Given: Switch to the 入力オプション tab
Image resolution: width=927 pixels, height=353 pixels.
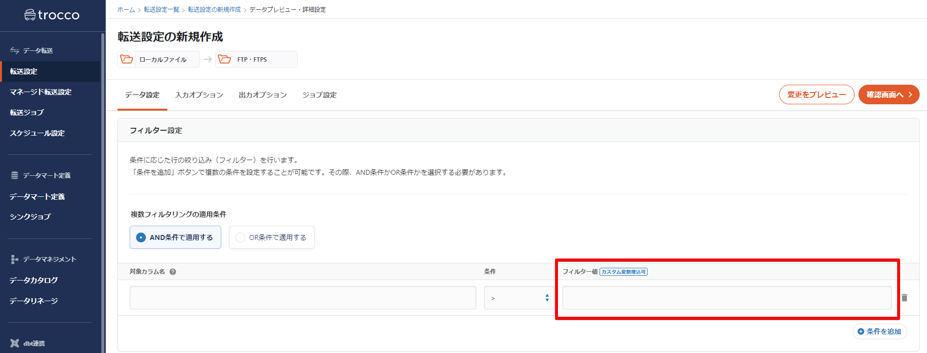Looking at the screenshot, I should point(199,95).
